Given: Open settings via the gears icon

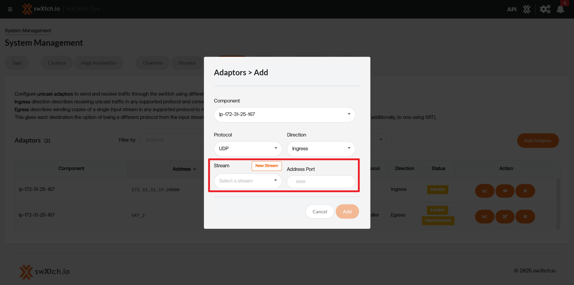Looking at the screenshot, I should [545, 9].
